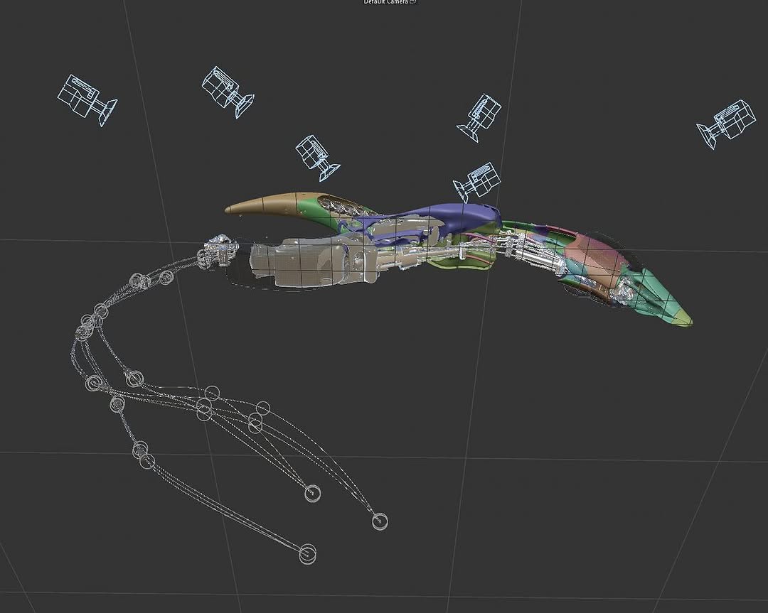
Task: Select the far-left wireframe camera object
Action: pyautogui.click(x=87, y=100)
